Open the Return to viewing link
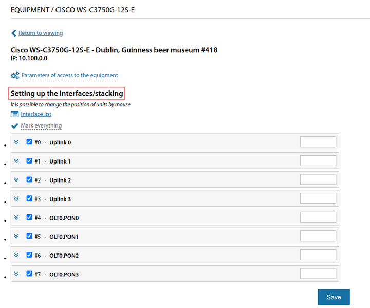Viewport: 370px width, 308px height. click(x=41, y=33)
